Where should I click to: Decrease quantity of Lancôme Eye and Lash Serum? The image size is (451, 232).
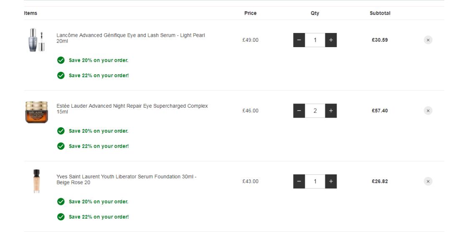tap(299, 40)
